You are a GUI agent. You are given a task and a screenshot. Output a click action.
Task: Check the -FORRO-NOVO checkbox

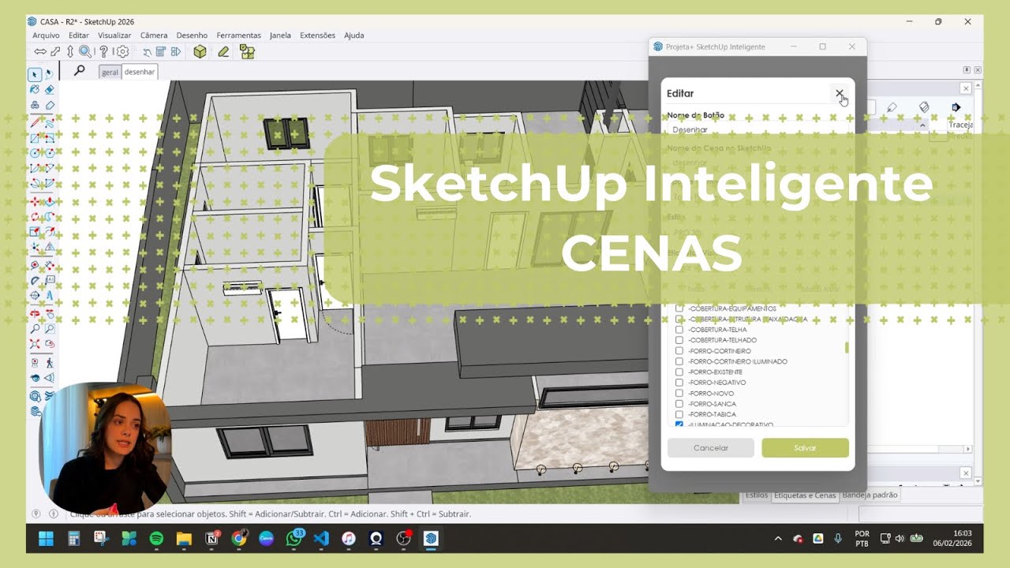coord(679,393)
